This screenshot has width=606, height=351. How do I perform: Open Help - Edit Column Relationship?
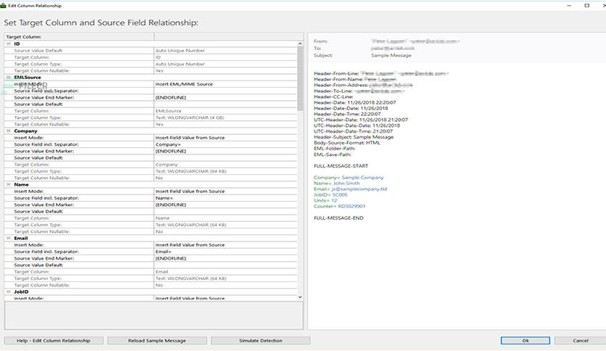54,341
